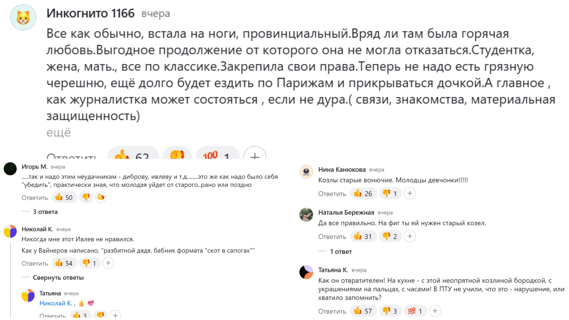Show full comment text via ещё

point(58,132)
